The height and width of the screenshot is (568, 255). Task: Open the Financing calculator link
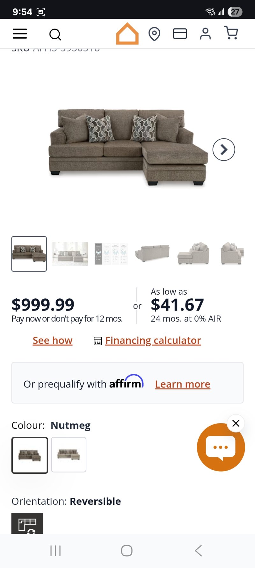153,341
